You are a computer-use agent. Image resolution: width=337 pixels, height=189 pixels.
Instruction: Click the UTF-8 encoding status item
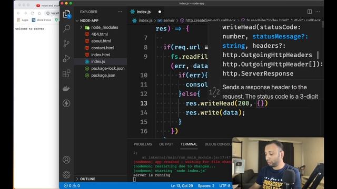tap(225, 186)
